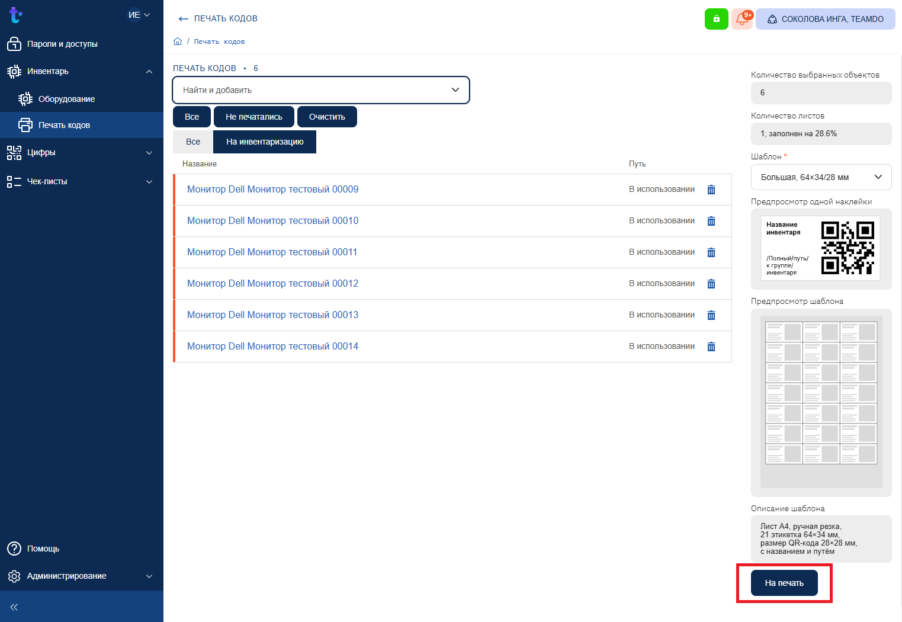This screenshot has height=622, width=902.
Task: Click the Не печатались button
Action: click(x=254, y=117)
